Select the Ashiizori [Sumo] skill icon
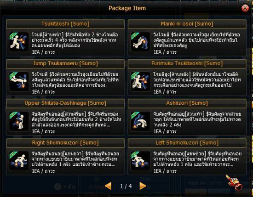Image resolution: width=253 pixels, height=197 pixels. [x=141, y=121]
